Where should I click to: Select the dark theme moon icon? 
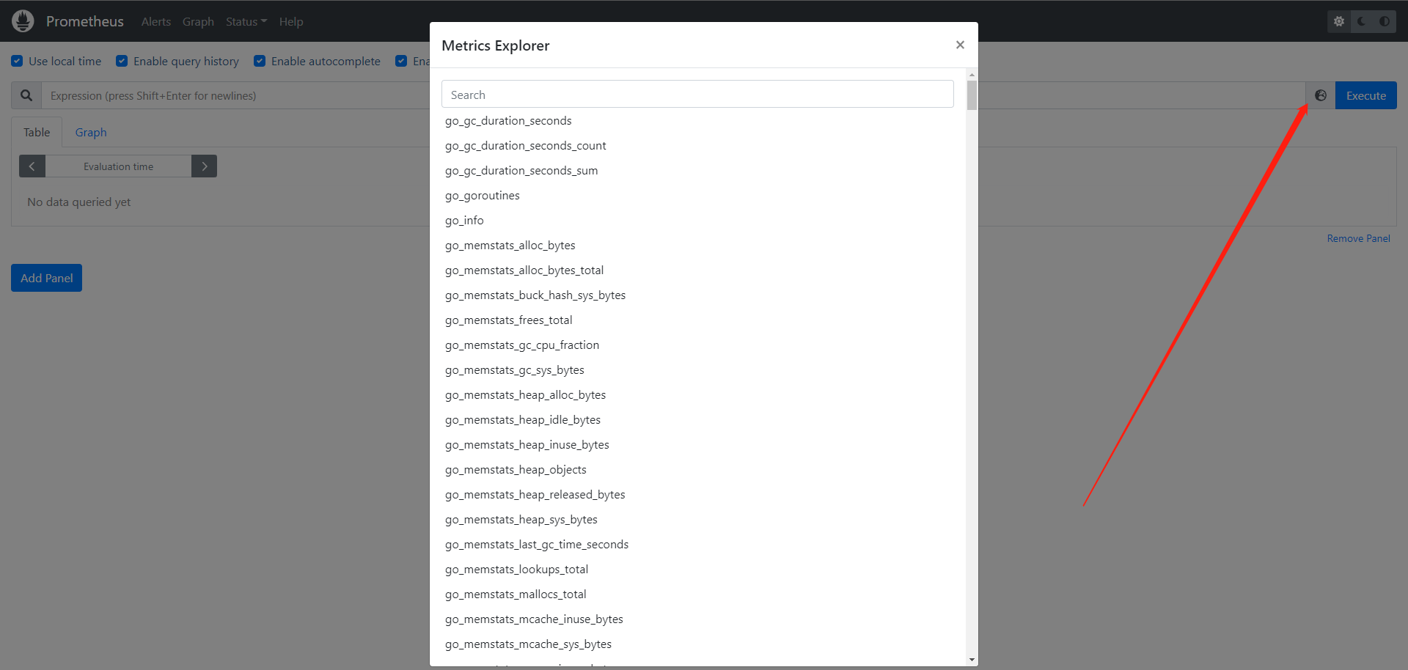(x=1362, y=21)
